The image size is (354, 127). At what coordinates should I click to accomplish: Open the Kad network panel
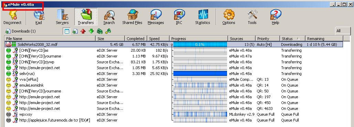click(39, 17)
